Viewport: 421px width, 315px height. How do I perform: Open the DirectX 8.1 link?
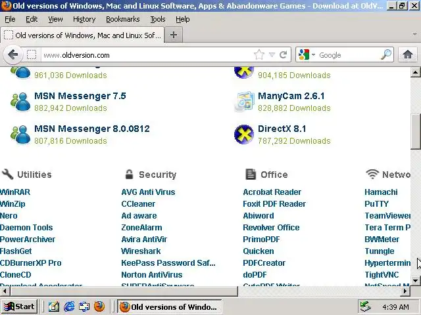pyautogui.click(x=282, y=129)
